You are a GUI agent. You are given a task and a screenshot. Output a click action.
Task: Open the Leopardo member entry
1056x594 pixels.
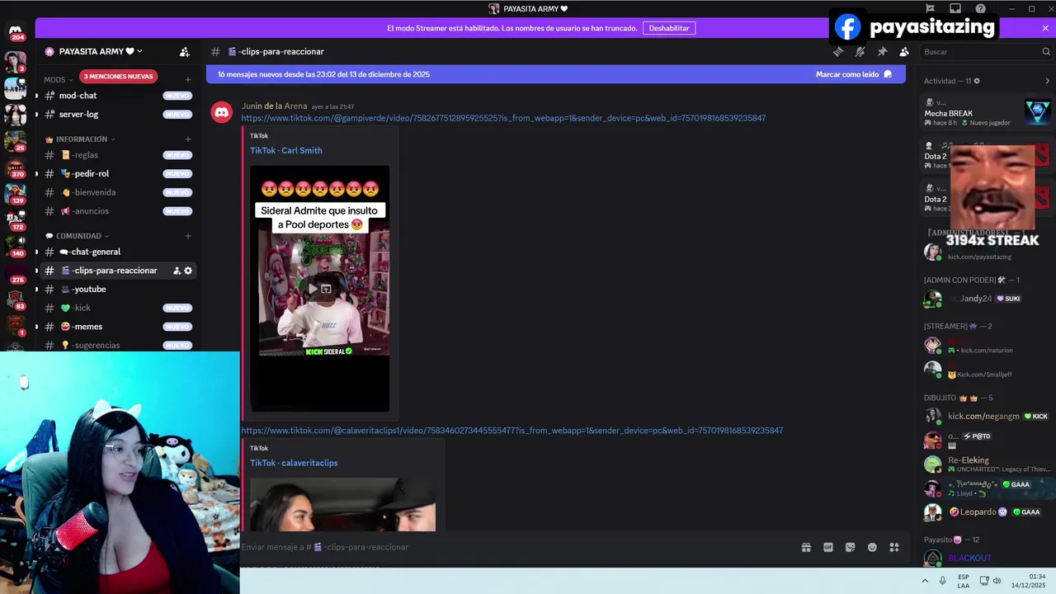tap(986, 512)
